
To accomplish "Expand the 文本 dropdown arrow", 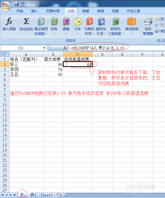I will pos(78,34).
